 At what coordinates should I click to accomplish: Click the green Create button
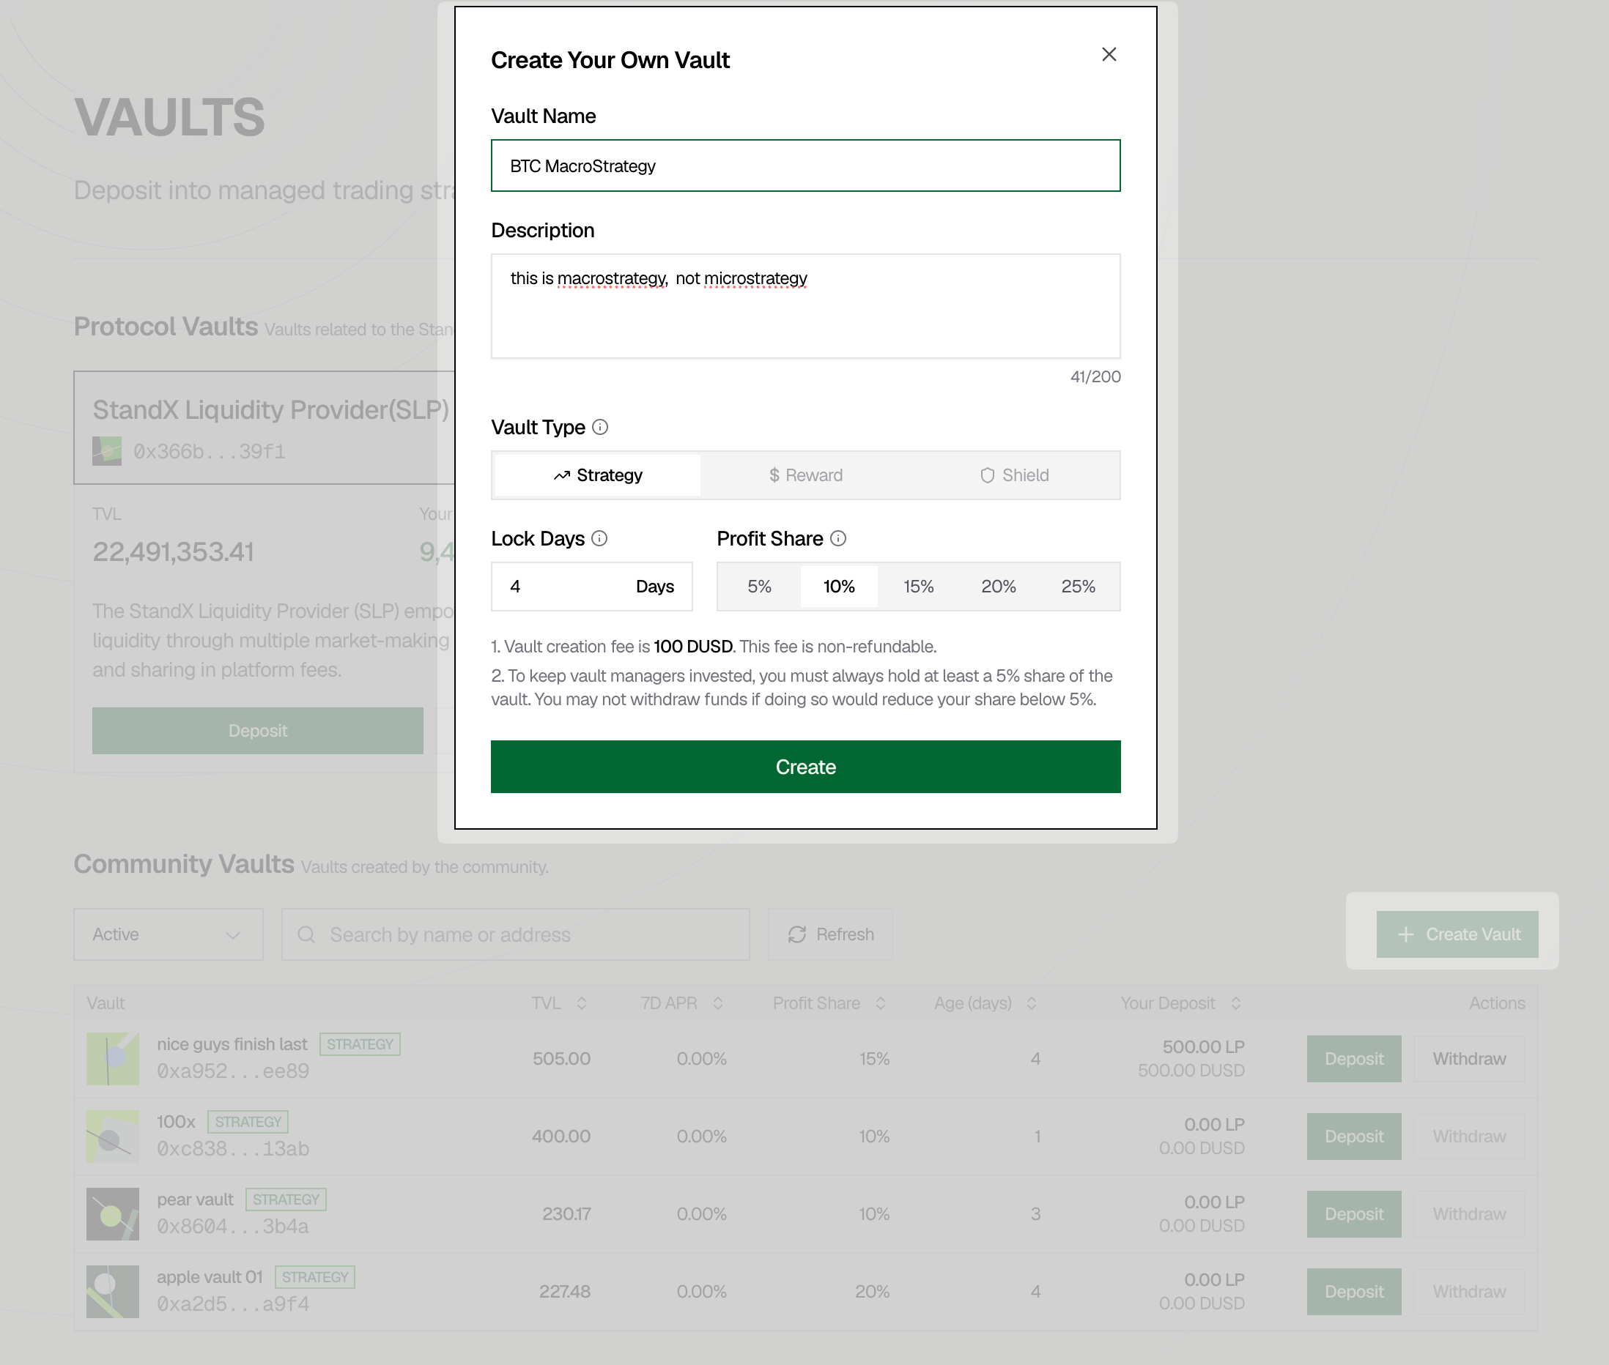point(805,767)
